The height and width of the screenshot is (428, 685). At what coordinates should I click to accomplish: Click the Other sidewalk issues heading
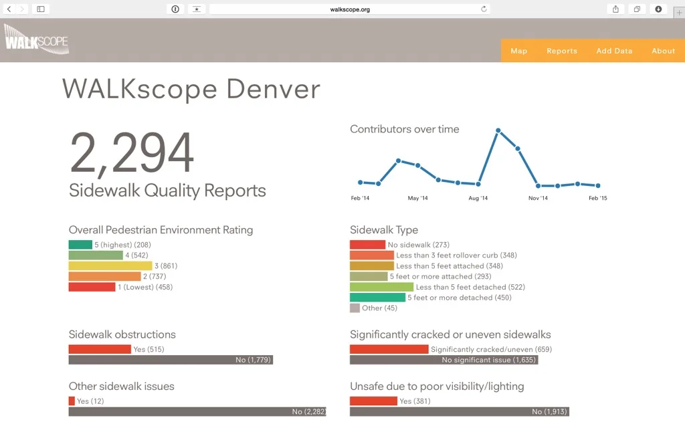(122, 387)
